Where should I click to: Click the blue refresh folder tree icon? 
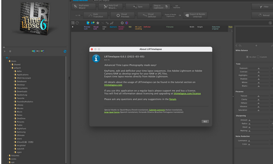pyautogui.click(x=65, y=51)
